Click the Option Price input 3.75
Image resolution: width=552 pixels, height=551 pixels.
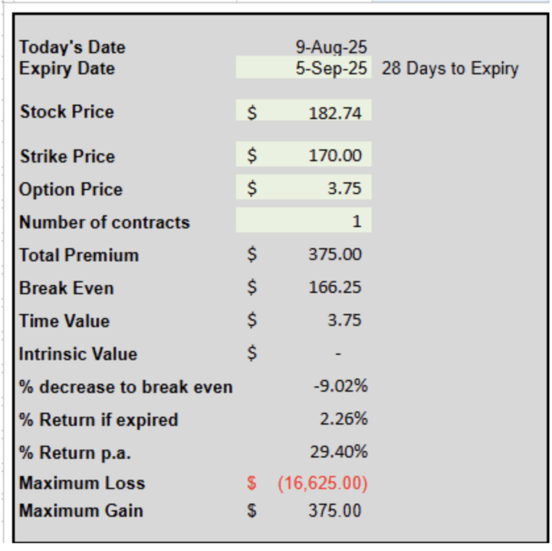pos(304,187)
